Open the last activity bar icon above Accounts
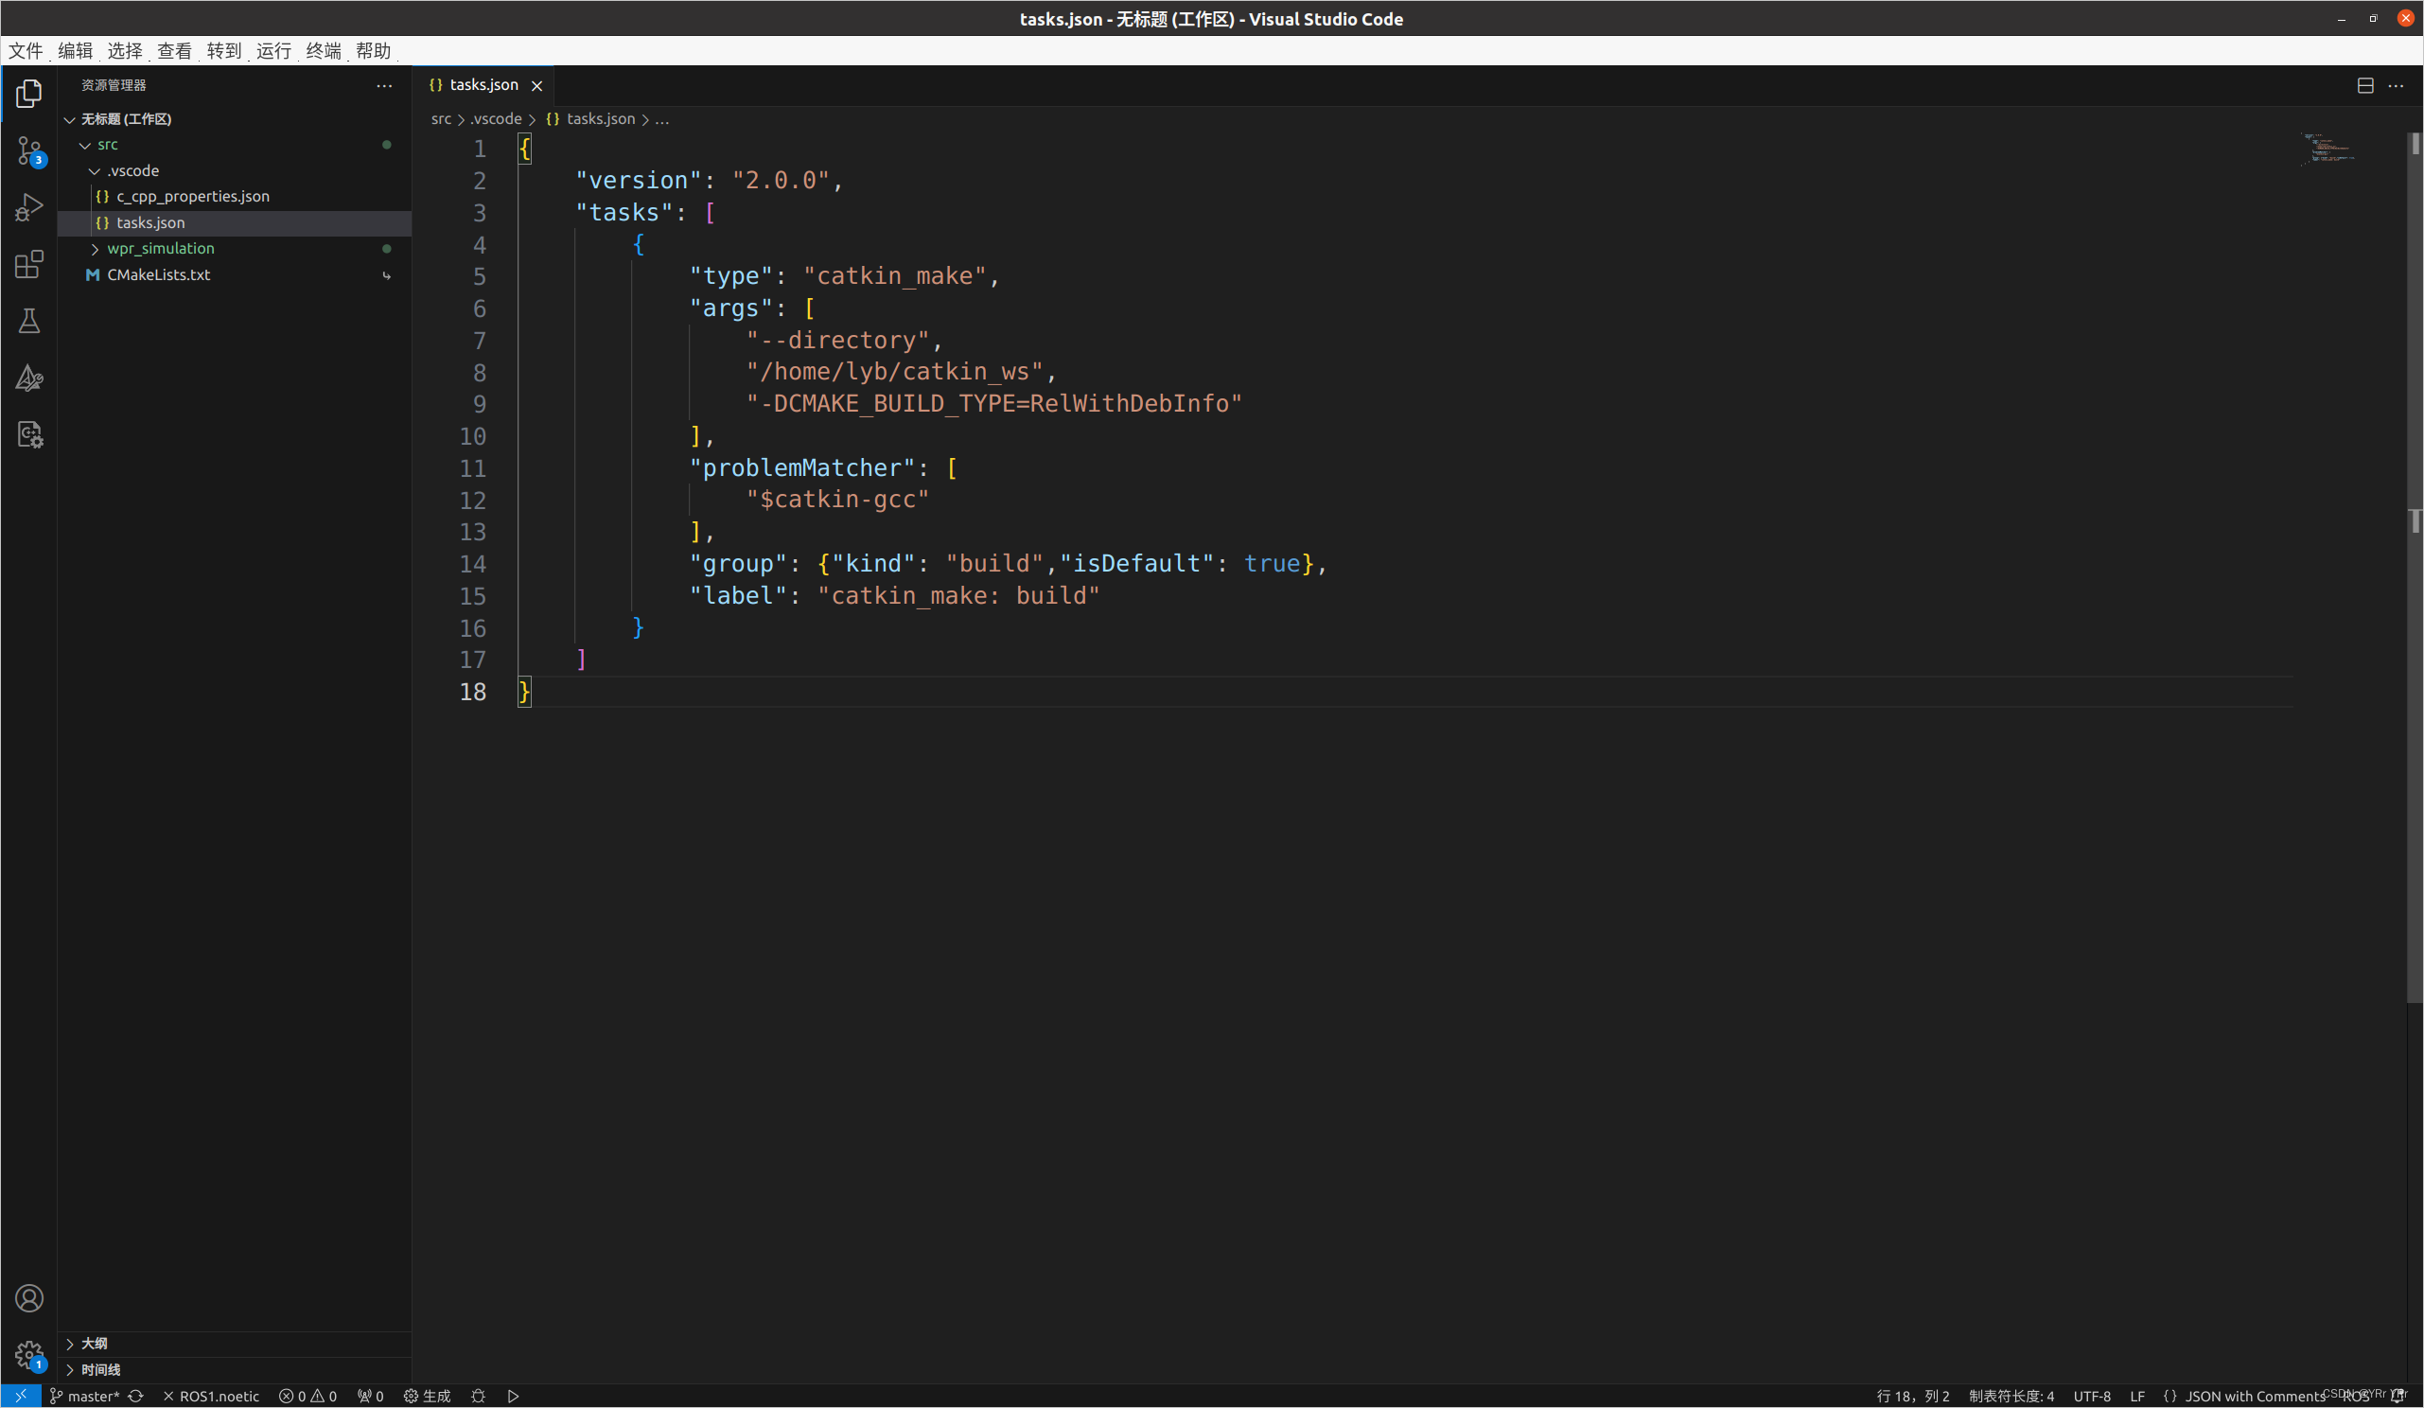The image size is (2424, 1408). 28,434
